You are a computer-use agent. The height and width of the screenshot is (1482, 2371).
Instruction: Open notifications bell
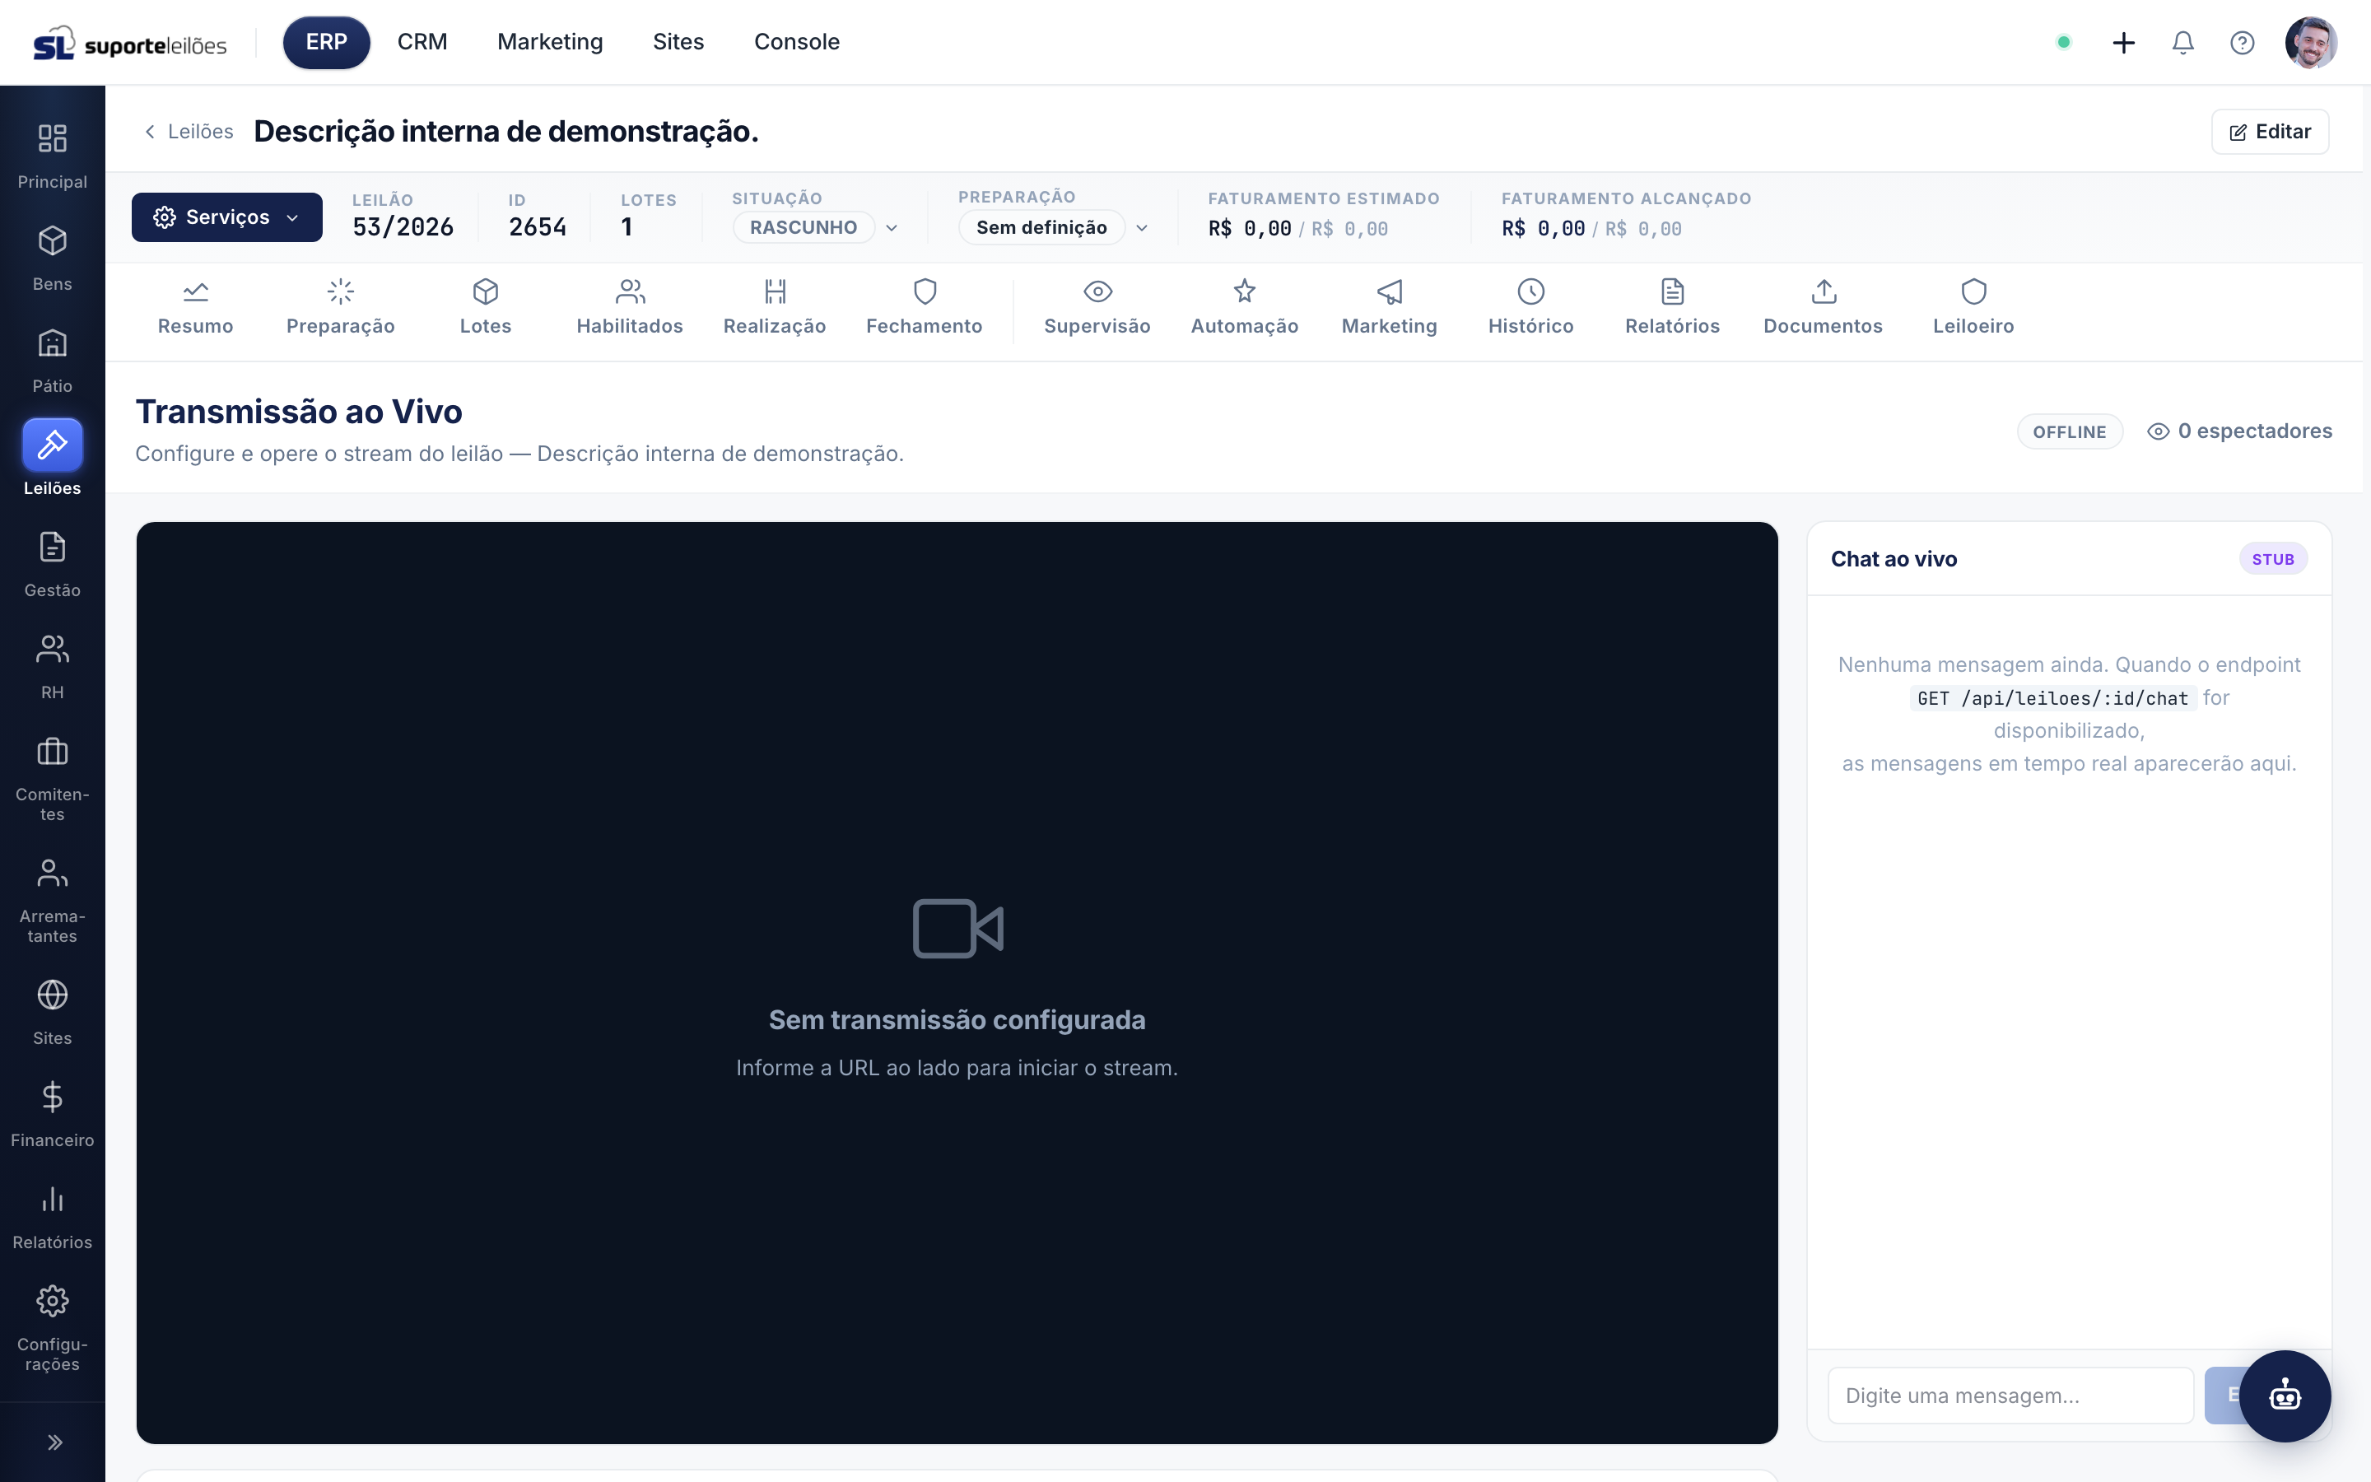pos(2183,42)
